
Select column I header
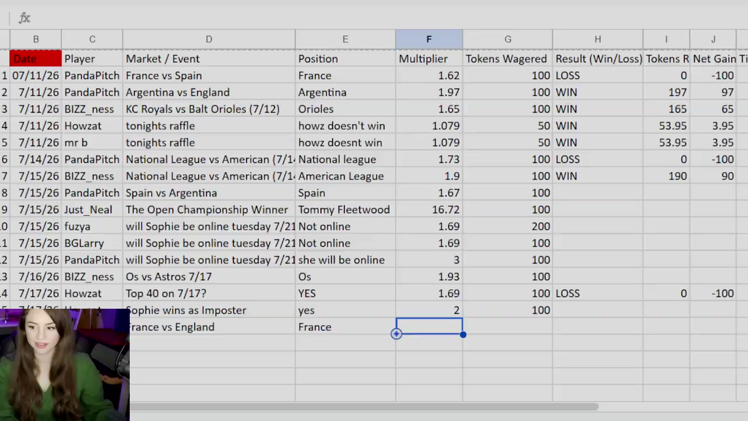pos(666,39)
